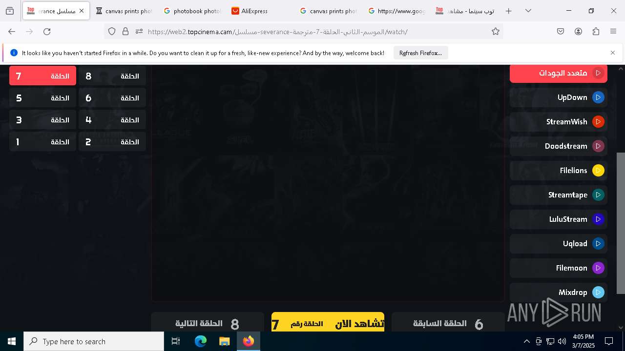Open taskbar clock showing 4:05 PM
This screenshot has width=625, height=351.
pos(583,341)
